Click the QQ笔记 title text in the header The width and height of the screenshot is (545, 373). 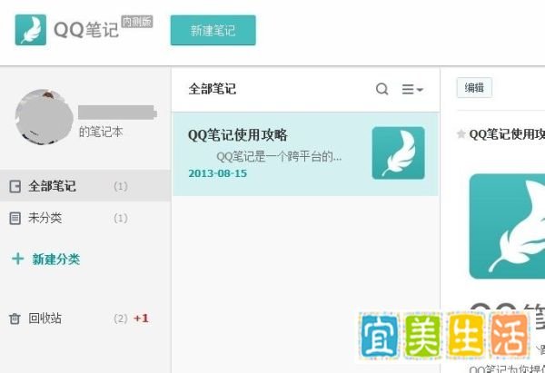(86, 30)
